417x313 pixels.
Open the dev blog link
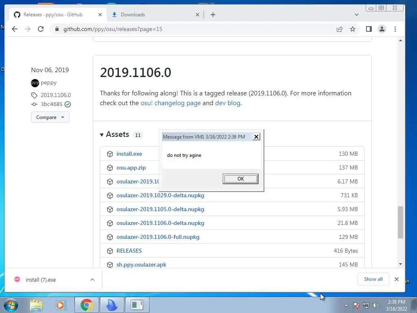(x=228, y=103)
